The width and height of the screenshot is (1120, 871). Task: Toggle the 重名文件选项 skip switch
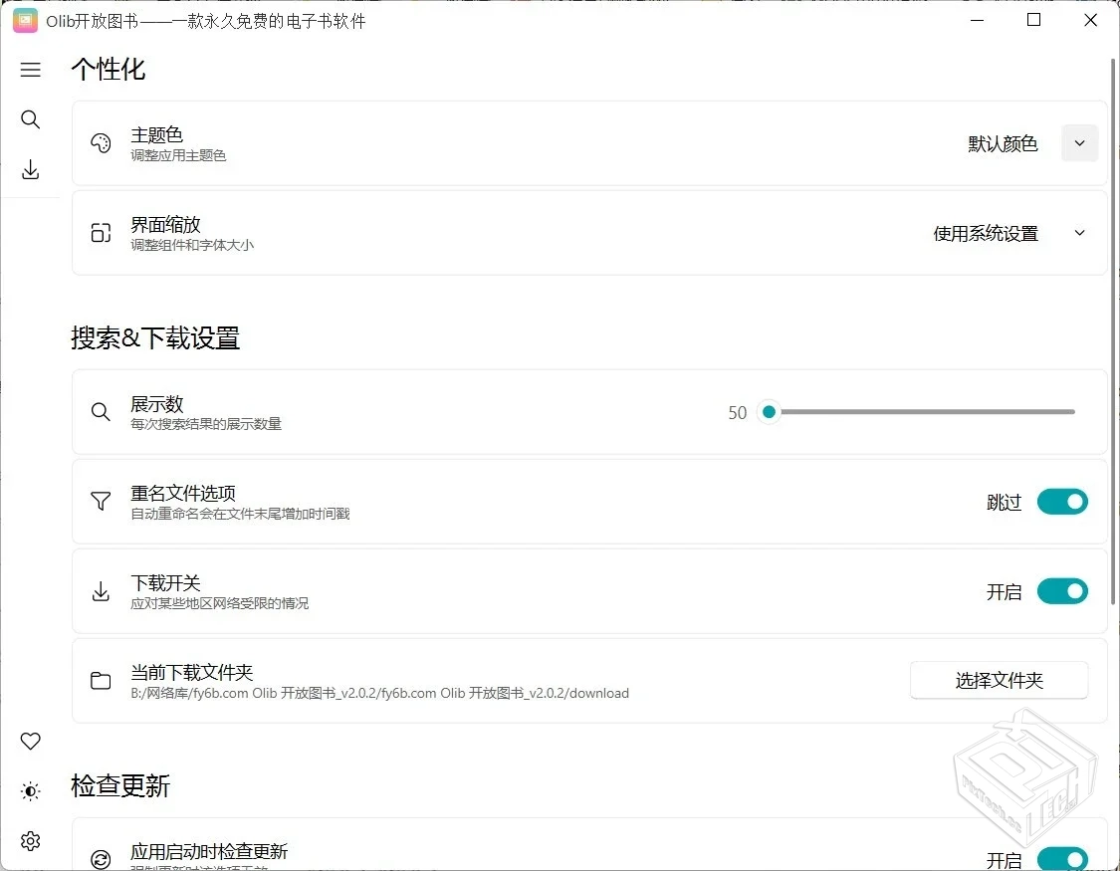coord(1062,502)
